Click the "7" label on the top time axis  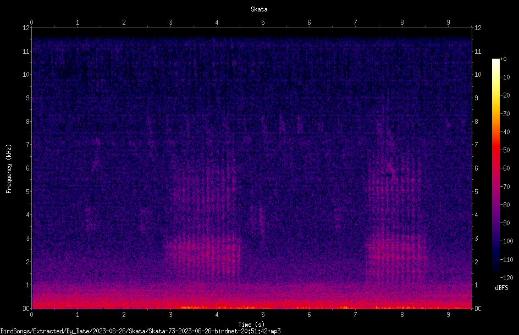click(x=356, y=22)
